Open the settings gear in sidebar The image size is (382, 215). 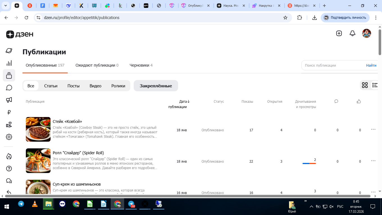[x=9, y=137]
